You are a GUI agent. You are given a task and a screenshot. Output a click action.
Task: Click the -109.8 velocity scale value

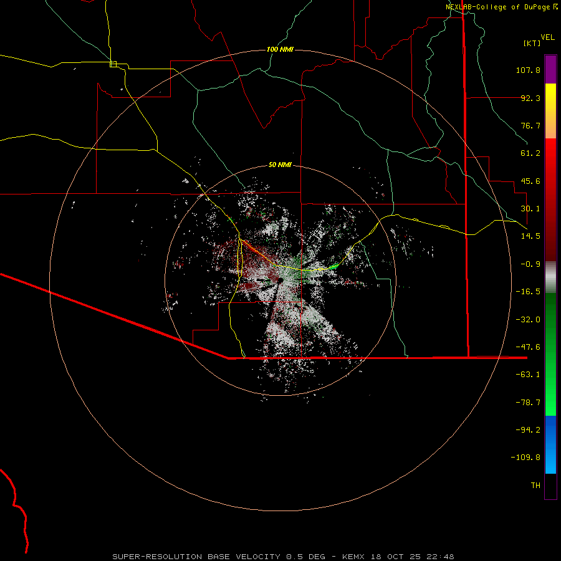525,458
